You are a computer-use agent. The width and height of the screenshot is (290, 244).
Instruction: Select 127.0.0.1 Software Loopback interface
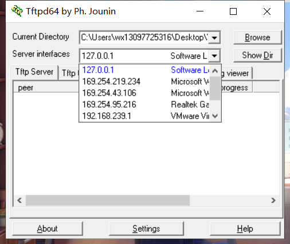pos(144,70)
